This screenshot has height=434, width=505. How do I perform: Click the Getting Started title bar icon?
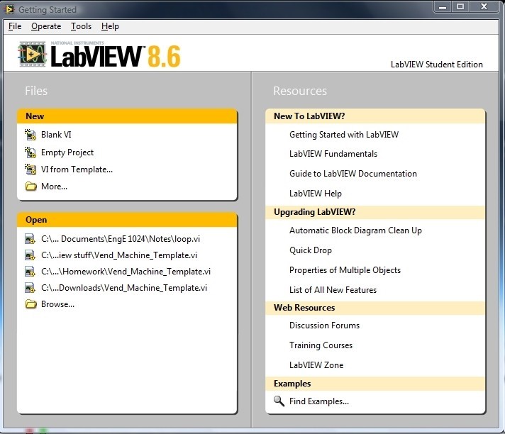tap(9, 10)
